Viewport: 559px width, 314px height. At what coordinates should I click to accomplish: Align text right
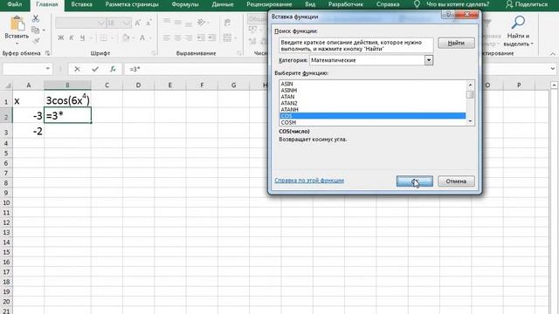click(x=189, y=38)
